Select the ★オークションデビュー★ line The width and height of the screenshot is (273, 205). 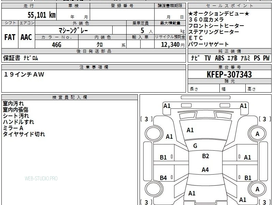coord(219,14)
